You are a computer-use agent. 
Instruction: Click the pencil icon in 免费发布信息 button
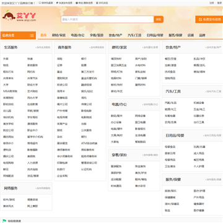coord(200,19)
